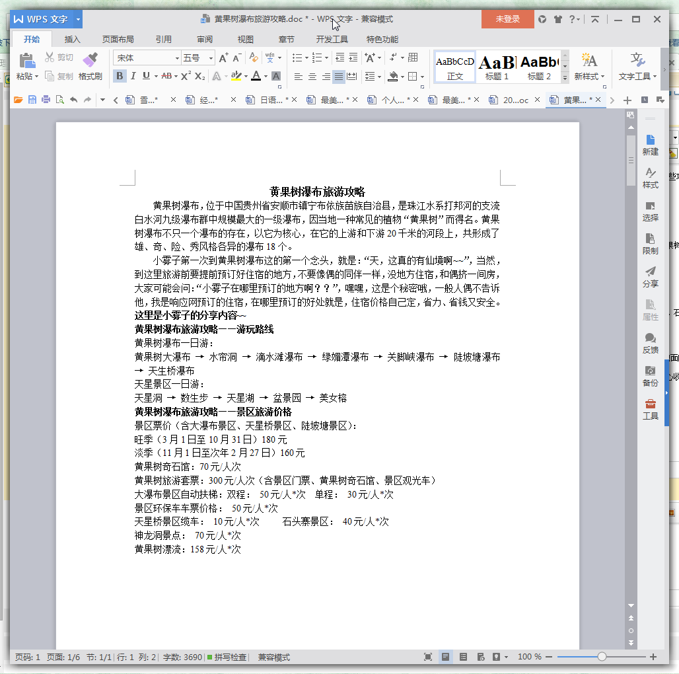Screen dimensions: 679x674
Task: Open the 选择 side panel icon
Action: (650, 211)
